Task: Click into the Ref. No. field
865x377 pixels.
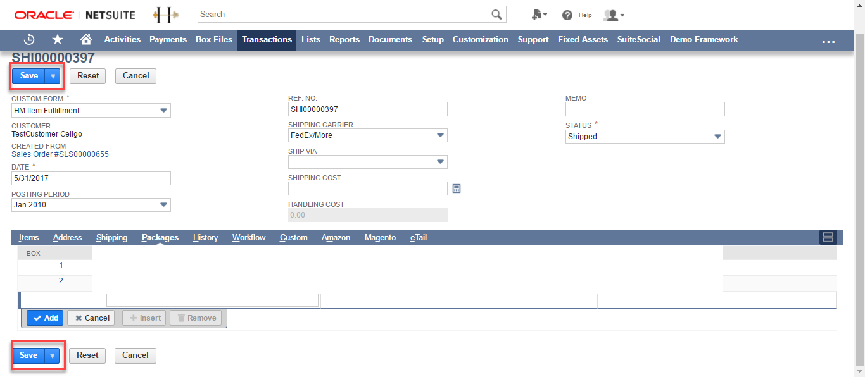Action: tap(368, 109)
